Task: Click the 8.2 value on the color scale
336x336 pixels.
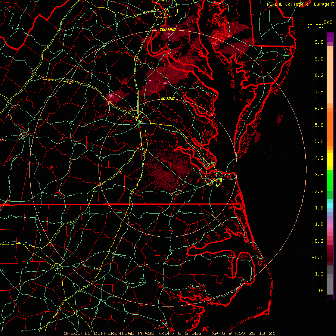Action: [x=319, y=75]
